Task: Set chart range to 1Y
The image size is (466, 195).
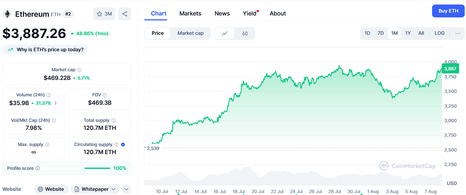Action: tap(408, 33)
